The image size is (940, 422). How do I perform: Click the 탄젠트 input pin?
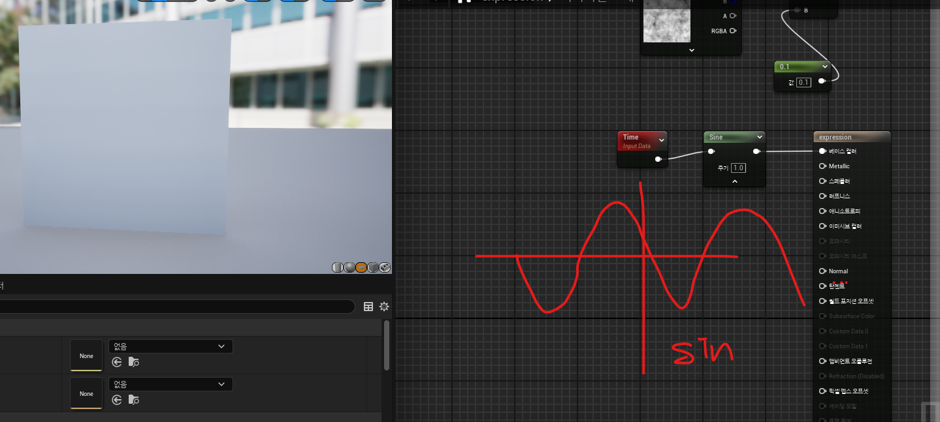(822, 286)
